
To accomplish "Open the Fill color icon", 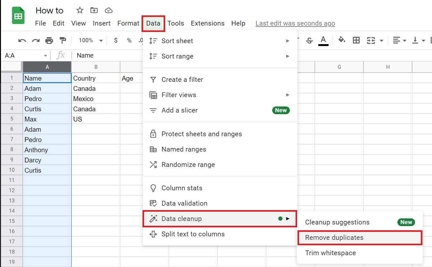I will (342, 40).
